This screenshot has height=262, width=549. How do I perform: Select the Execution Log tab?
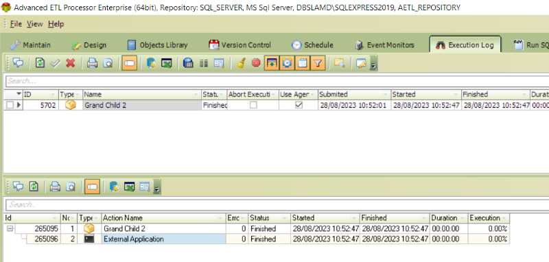465,45
